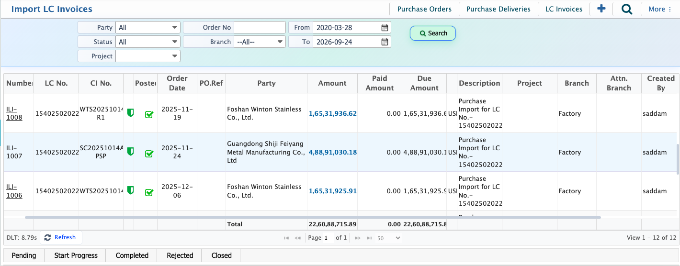Go to previous page pager icon
680x266 pixels.
pos(297,238)
